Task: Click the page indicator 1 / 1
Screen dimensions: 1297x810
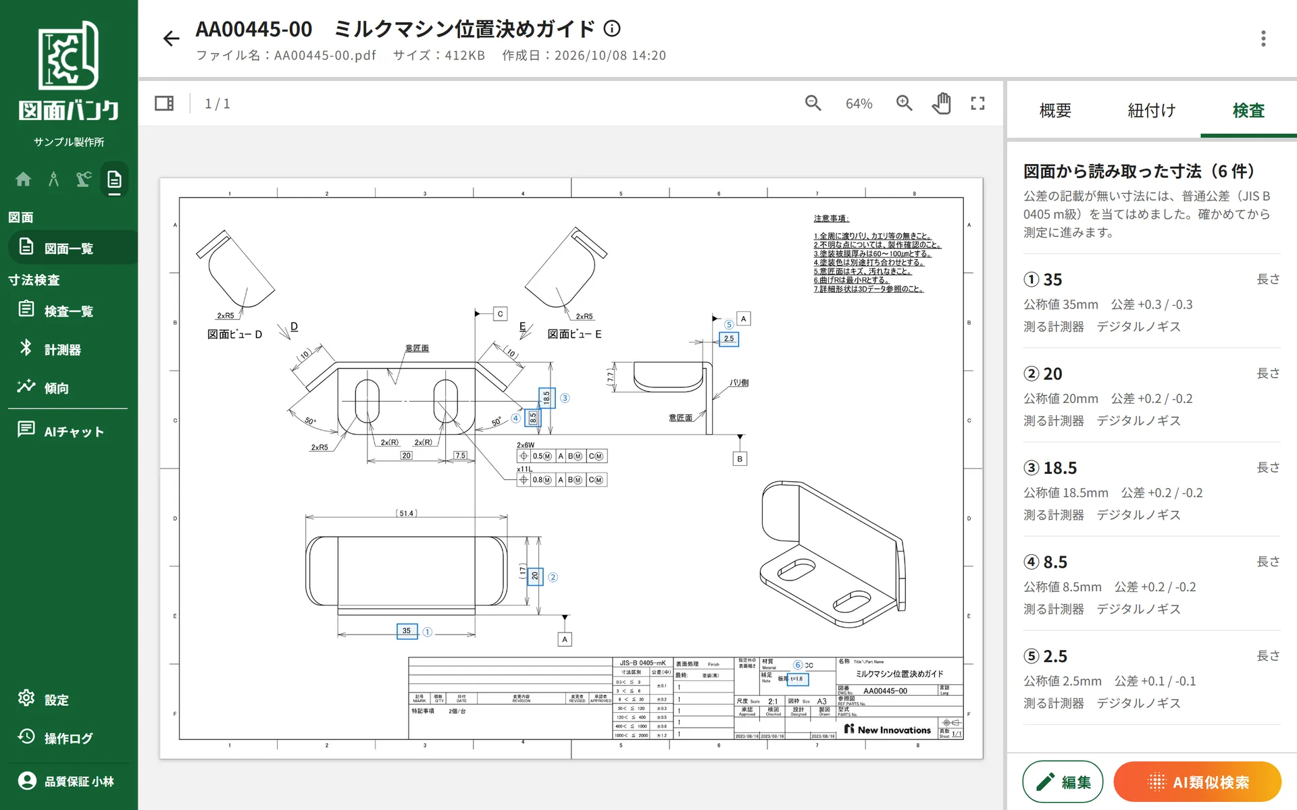Action: pos(218,103)
